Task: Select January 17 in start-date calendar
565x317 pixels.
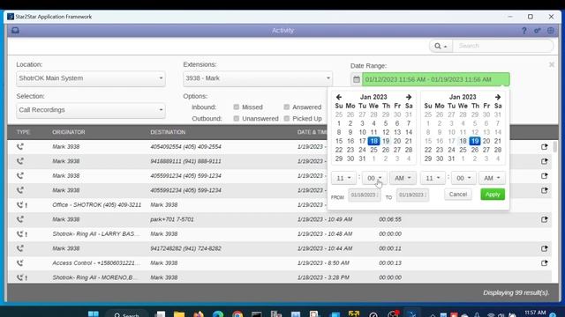Action: coord(362,141)
